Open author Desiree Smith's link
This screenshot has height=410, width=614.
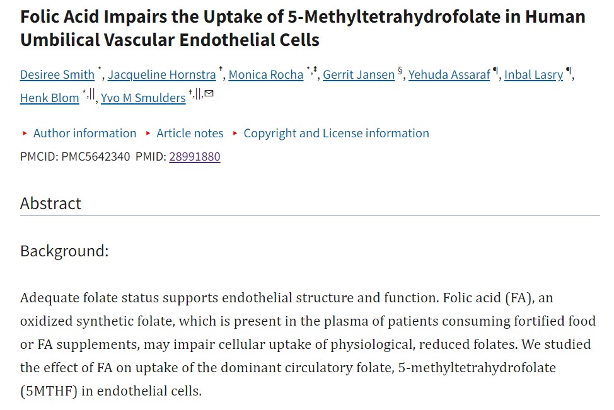click(57, 75)
